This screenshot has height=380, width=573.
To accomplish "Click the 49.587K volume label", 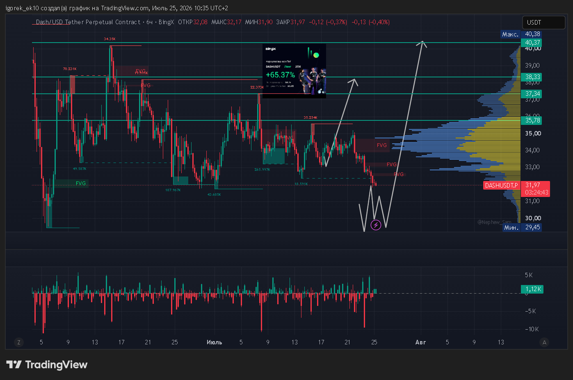I will tap(80, 169).
